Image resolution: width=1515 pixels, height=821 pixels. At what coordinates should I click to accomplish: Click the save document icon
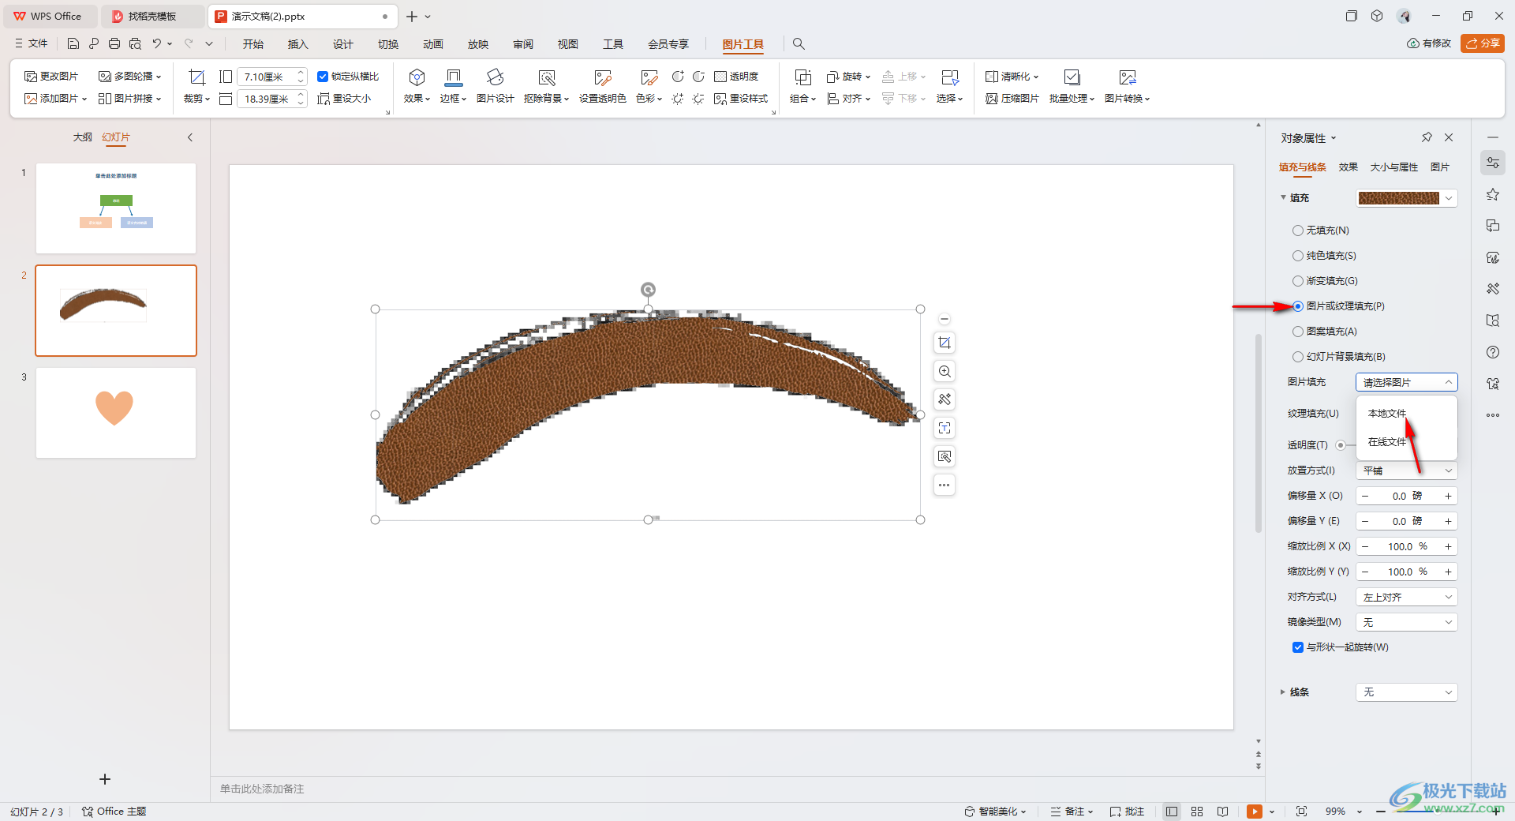[73, 44]
